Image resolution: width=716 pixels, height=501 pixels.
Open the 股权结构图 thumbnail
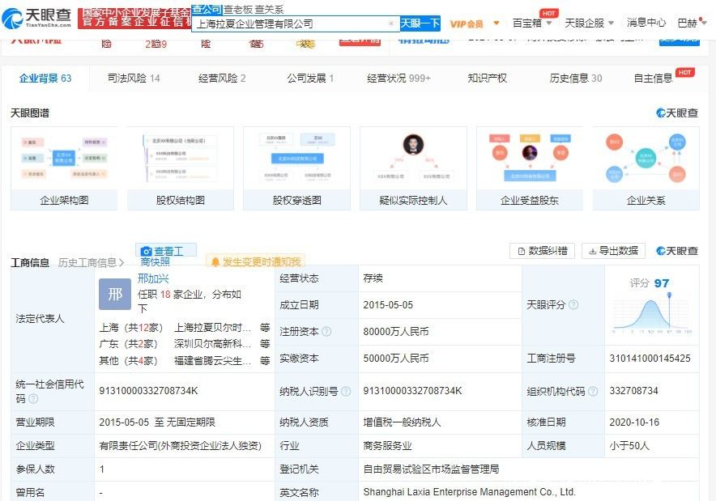pos(181,168)
